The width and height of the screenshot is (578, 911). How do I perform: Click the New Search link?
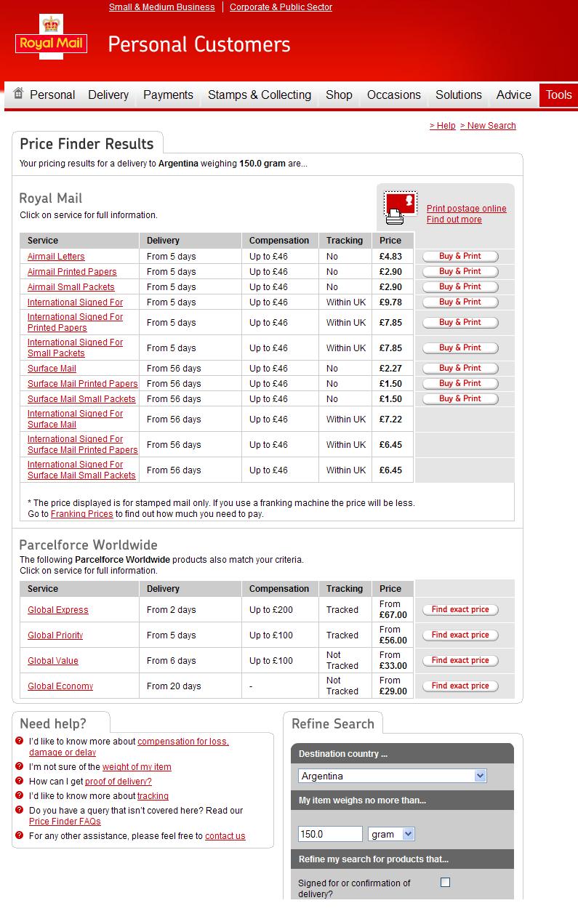pos(488,125)
